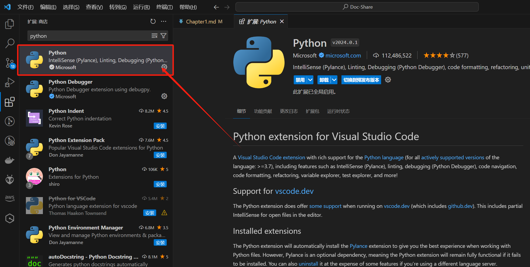Open Source Control with 13 badge

point(10,63)
